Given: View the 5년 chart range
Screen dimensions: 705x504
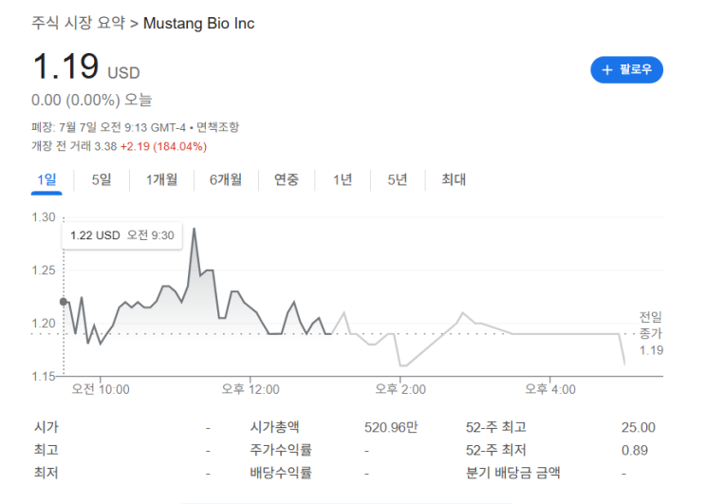Looking at the screenshot, I should (x=398, y=179).
